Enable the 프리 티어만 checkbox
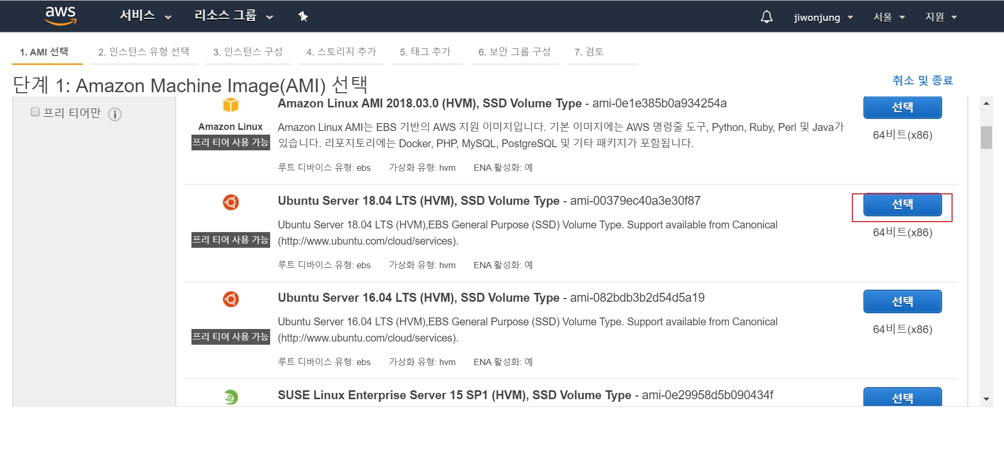This screenshot has width=1004, height=450. click(x=35, y=112)
